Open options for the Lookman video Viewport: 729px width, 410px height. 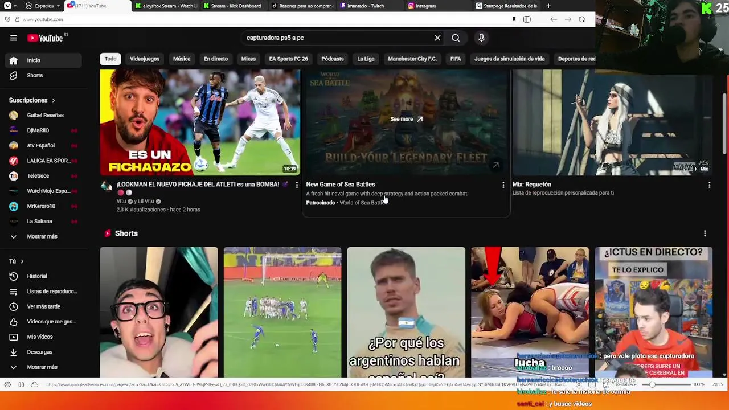pyautogui.click(x=297, y=185)
